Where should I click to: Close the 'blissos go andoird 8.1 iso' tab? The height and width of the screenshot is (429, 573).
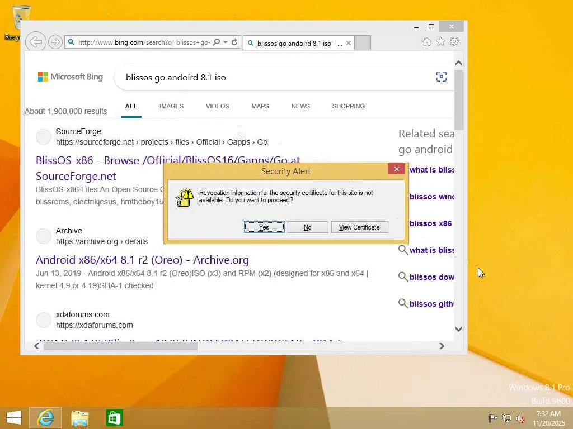(349, 43)
